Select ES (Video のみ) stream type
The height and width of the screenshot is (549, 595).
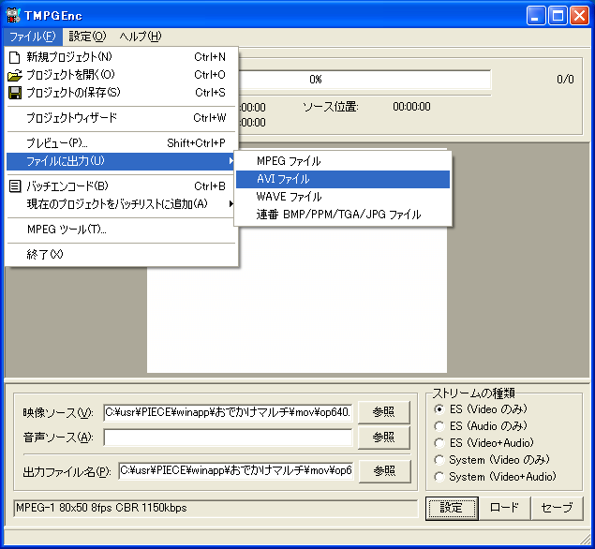click(439, 409)
